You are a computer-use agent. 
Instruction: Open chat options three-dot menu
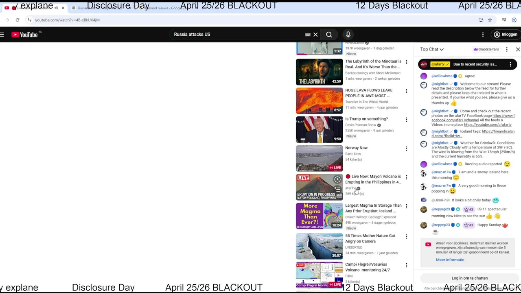pos(507,49)
